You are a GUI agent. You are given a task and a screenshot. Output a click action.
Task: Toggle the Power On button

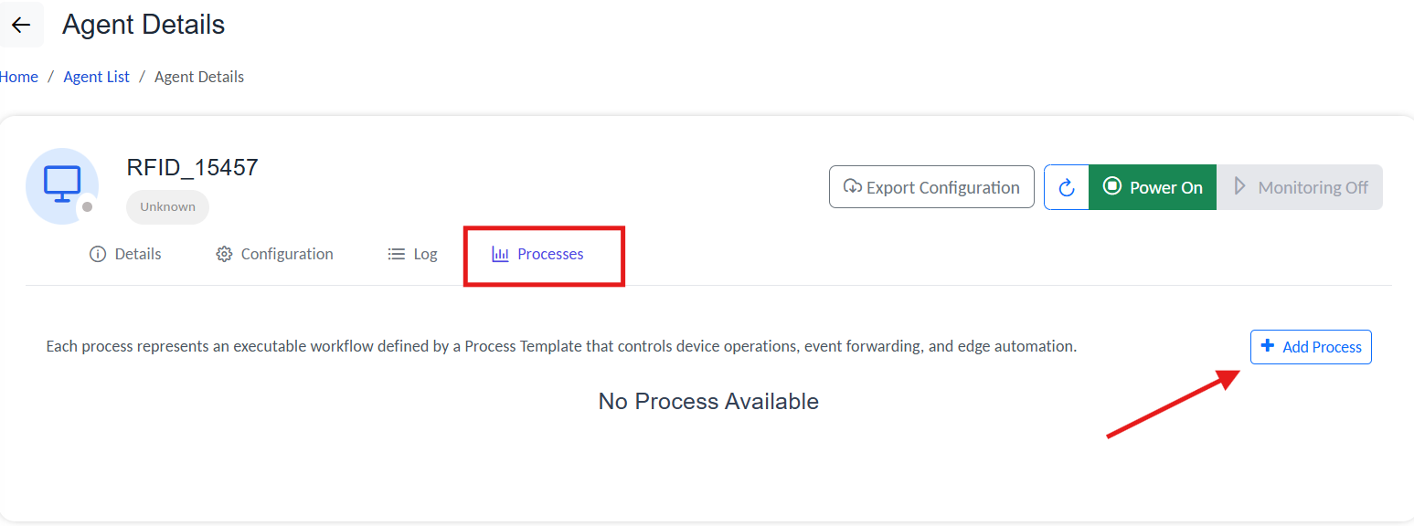point(1153,187)
